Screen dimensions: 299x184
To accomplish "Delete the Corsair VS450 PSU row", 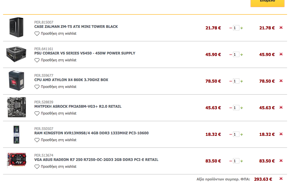I will click(x=281, y=54).
